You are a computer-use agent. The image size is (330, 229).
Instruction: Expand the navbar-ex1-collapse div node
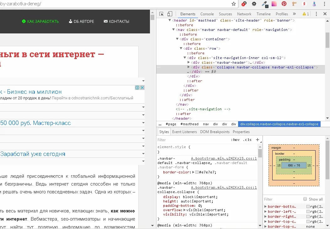(x=189, y=67)
